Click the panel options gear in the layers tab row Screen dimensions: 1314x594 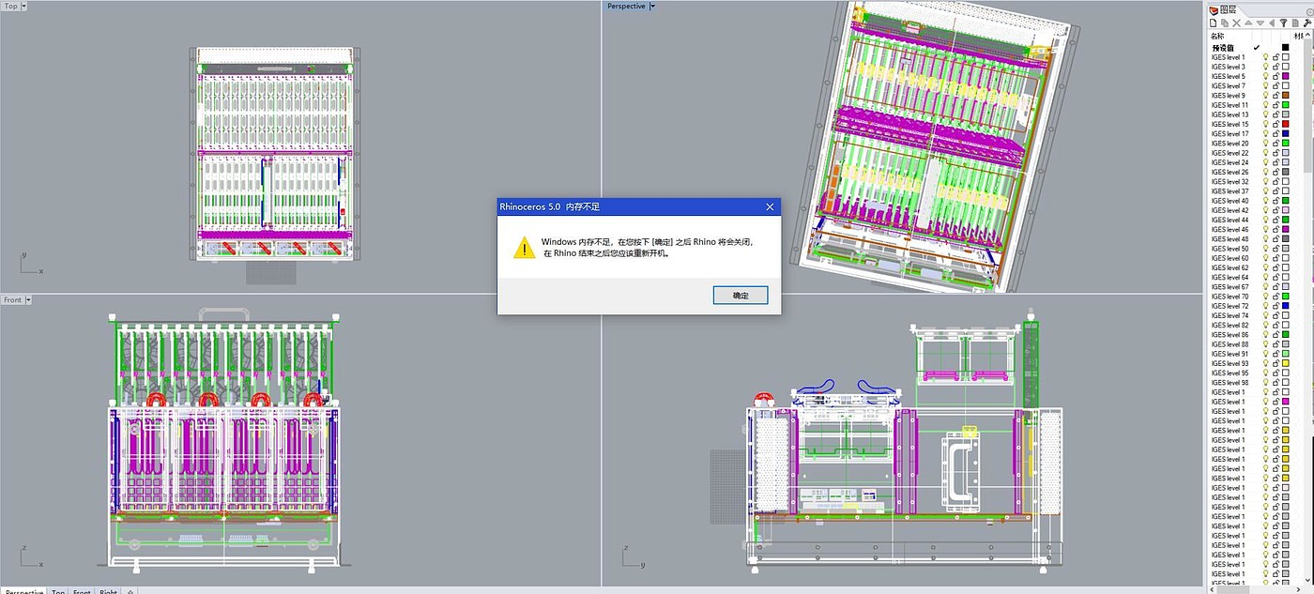coord(1310,12)
